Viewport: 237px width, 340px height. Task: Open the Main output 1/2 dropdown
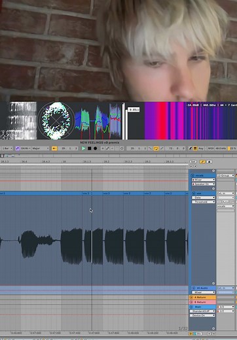click(x=226, y=311)
